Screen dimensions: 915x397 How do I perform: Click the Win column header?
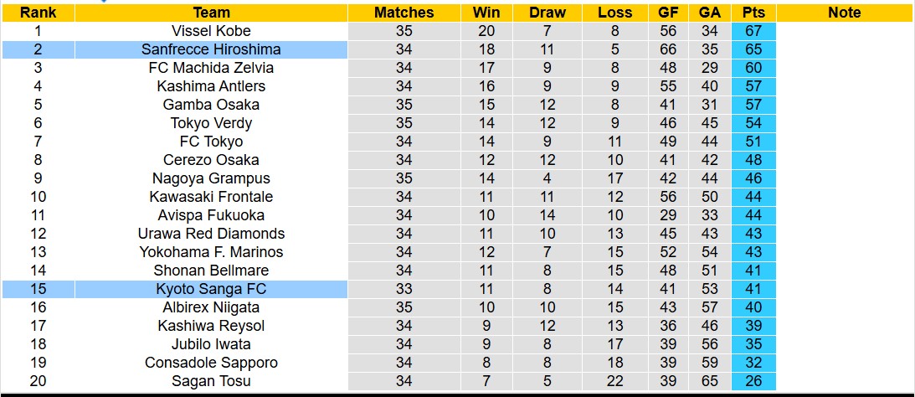click(486, 13)
